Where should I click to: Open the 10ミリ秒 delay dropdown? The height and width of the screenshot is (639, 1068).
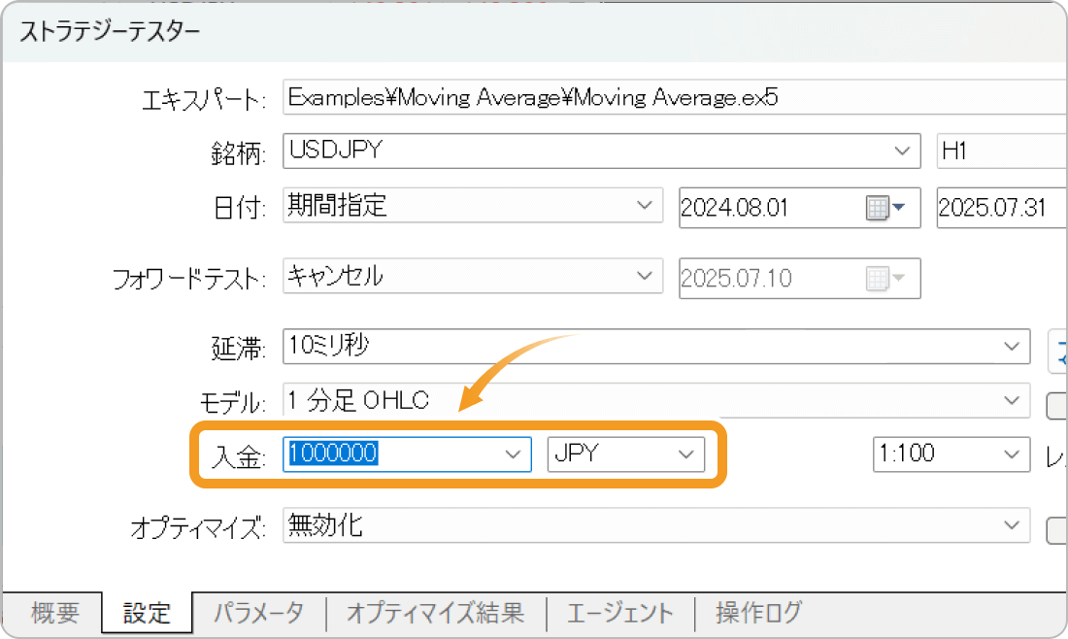coord(1015,348)
